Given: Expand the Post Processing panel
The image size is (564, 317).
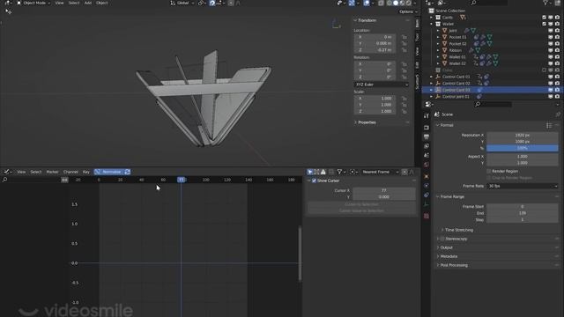Looking at the screenshot, I should click(x=454, y=265).
